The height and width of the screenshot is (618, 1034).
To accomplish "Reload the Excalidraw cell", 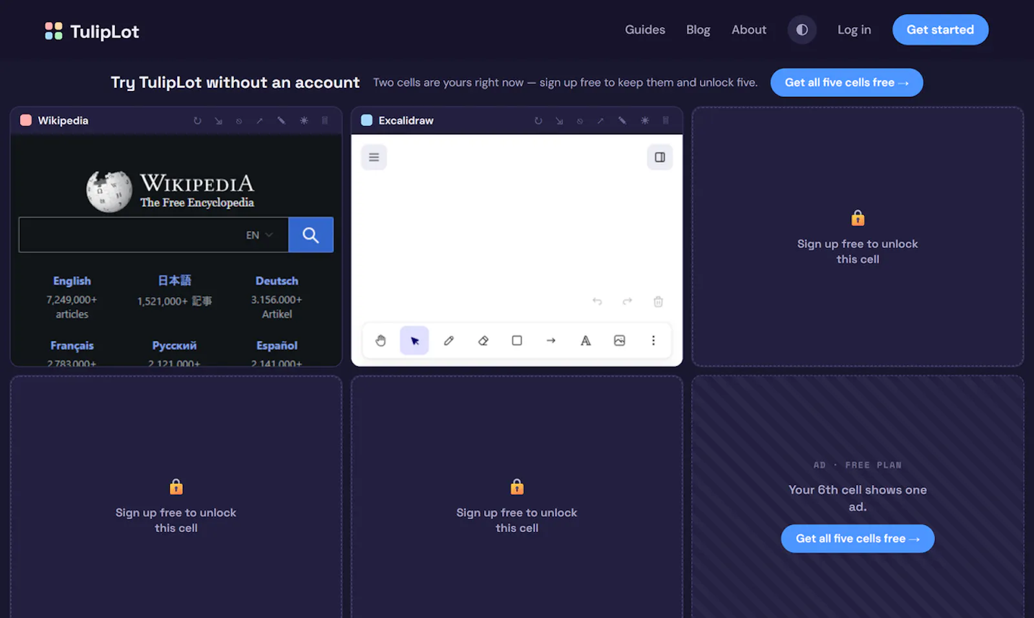I will point(538,121).
